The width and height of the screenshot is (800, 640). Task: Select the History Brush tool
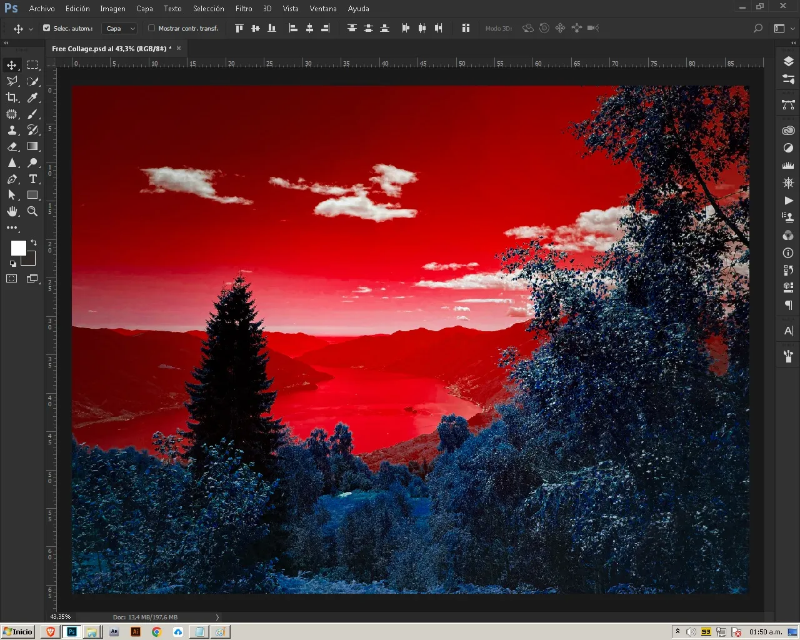[x=32, y=130]
